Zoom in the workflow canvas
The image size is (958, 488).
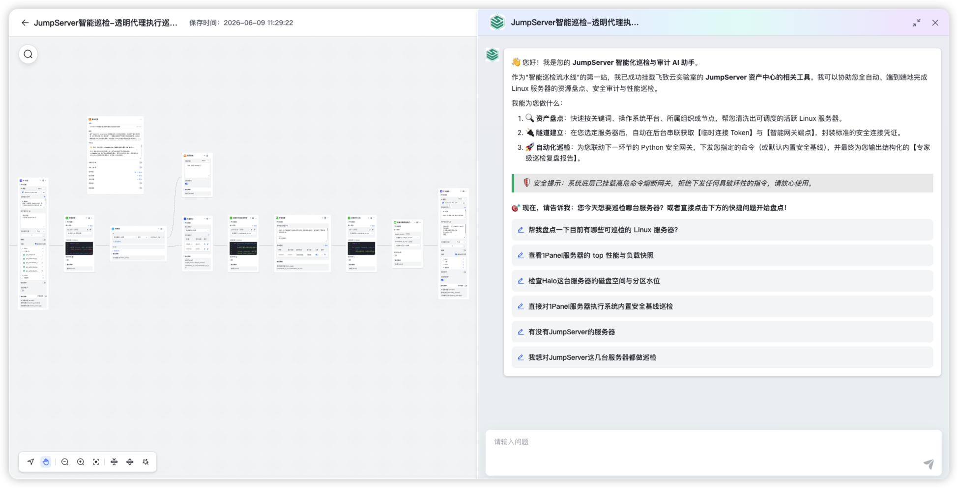pos(81,462)
